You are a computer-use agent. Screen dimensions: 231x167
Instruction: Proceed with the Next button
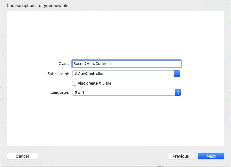[211, 156]
